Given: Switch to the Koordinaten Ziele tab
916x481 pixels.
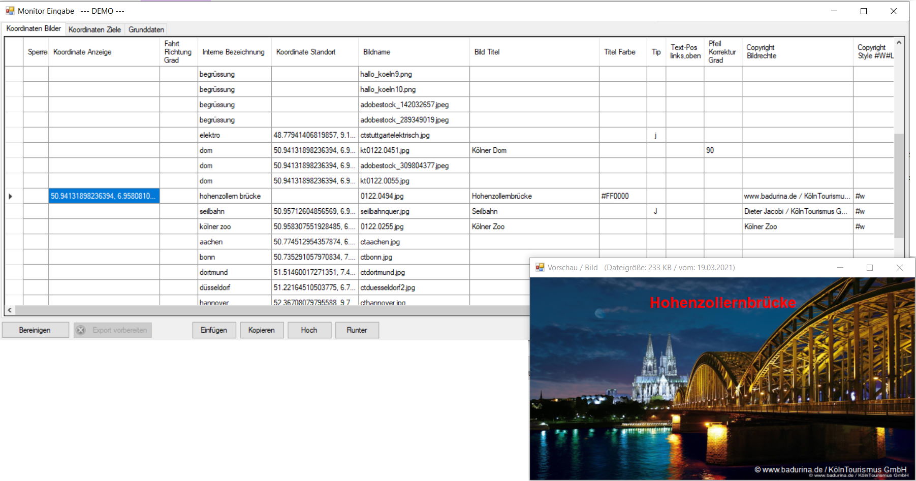Looking at the screenshot, I should coord(94,29).
